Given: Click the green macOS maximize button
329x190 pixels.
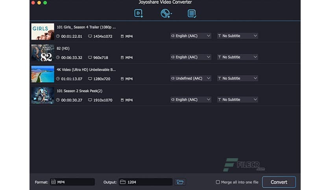Looking at the screenshot, I should tap(45, 3).
